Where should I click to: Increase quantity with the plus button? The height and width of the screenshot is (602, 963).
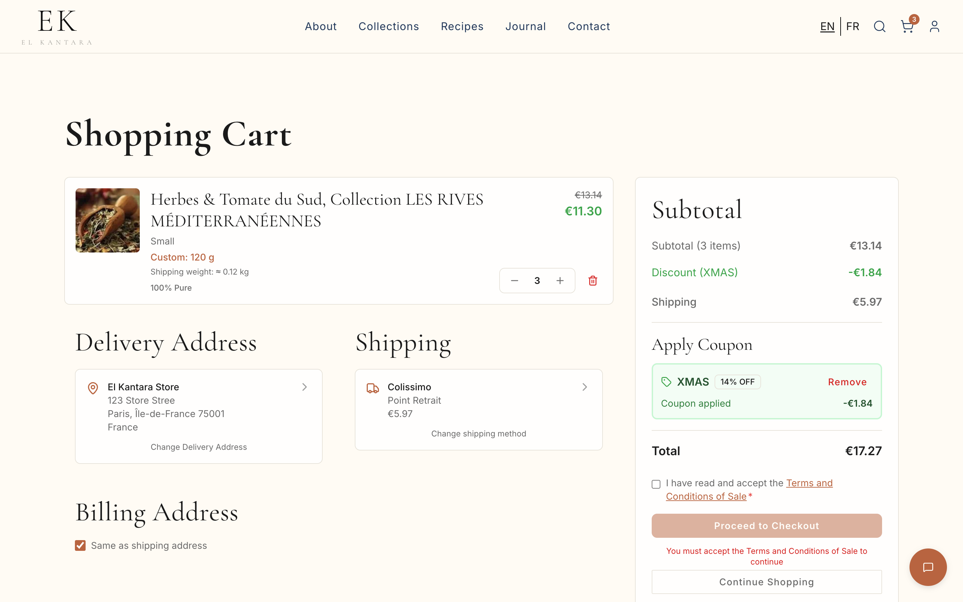(x=560, y=281)
